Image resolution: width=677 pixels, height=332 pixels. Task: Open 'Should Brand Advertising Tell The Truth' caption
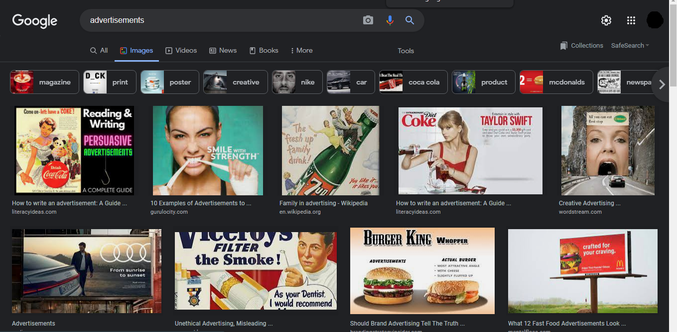tap(407, 324)
